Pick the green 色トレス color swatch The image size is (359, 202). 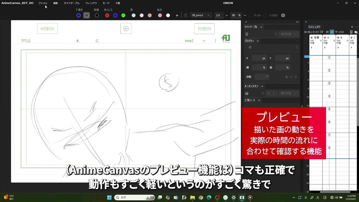(123, 15)
